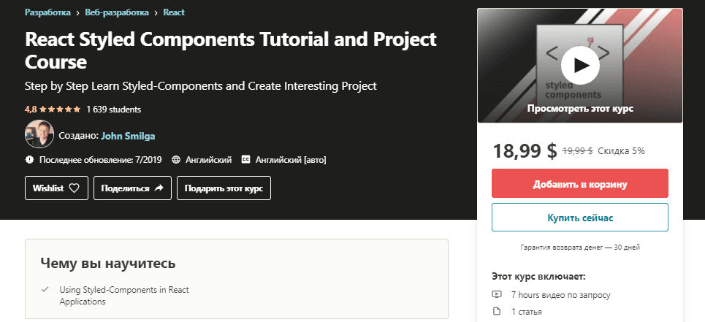Open the Разработка breadcrumb
705x322 pixels.
47,12
